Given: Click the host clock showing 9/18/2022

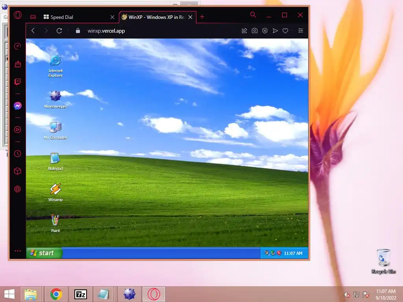Looking at the screenshot, I should pos(386,295).
